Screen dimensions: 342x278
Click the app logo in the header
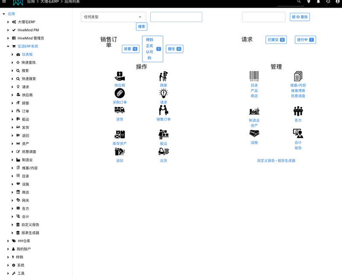click(x=18, y=3)
